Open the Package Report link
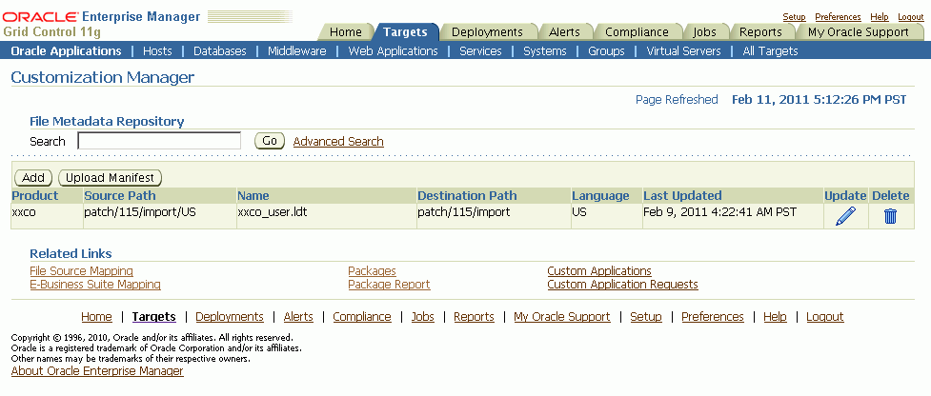This screenshot has width=931, height=396. click(389, 285)
